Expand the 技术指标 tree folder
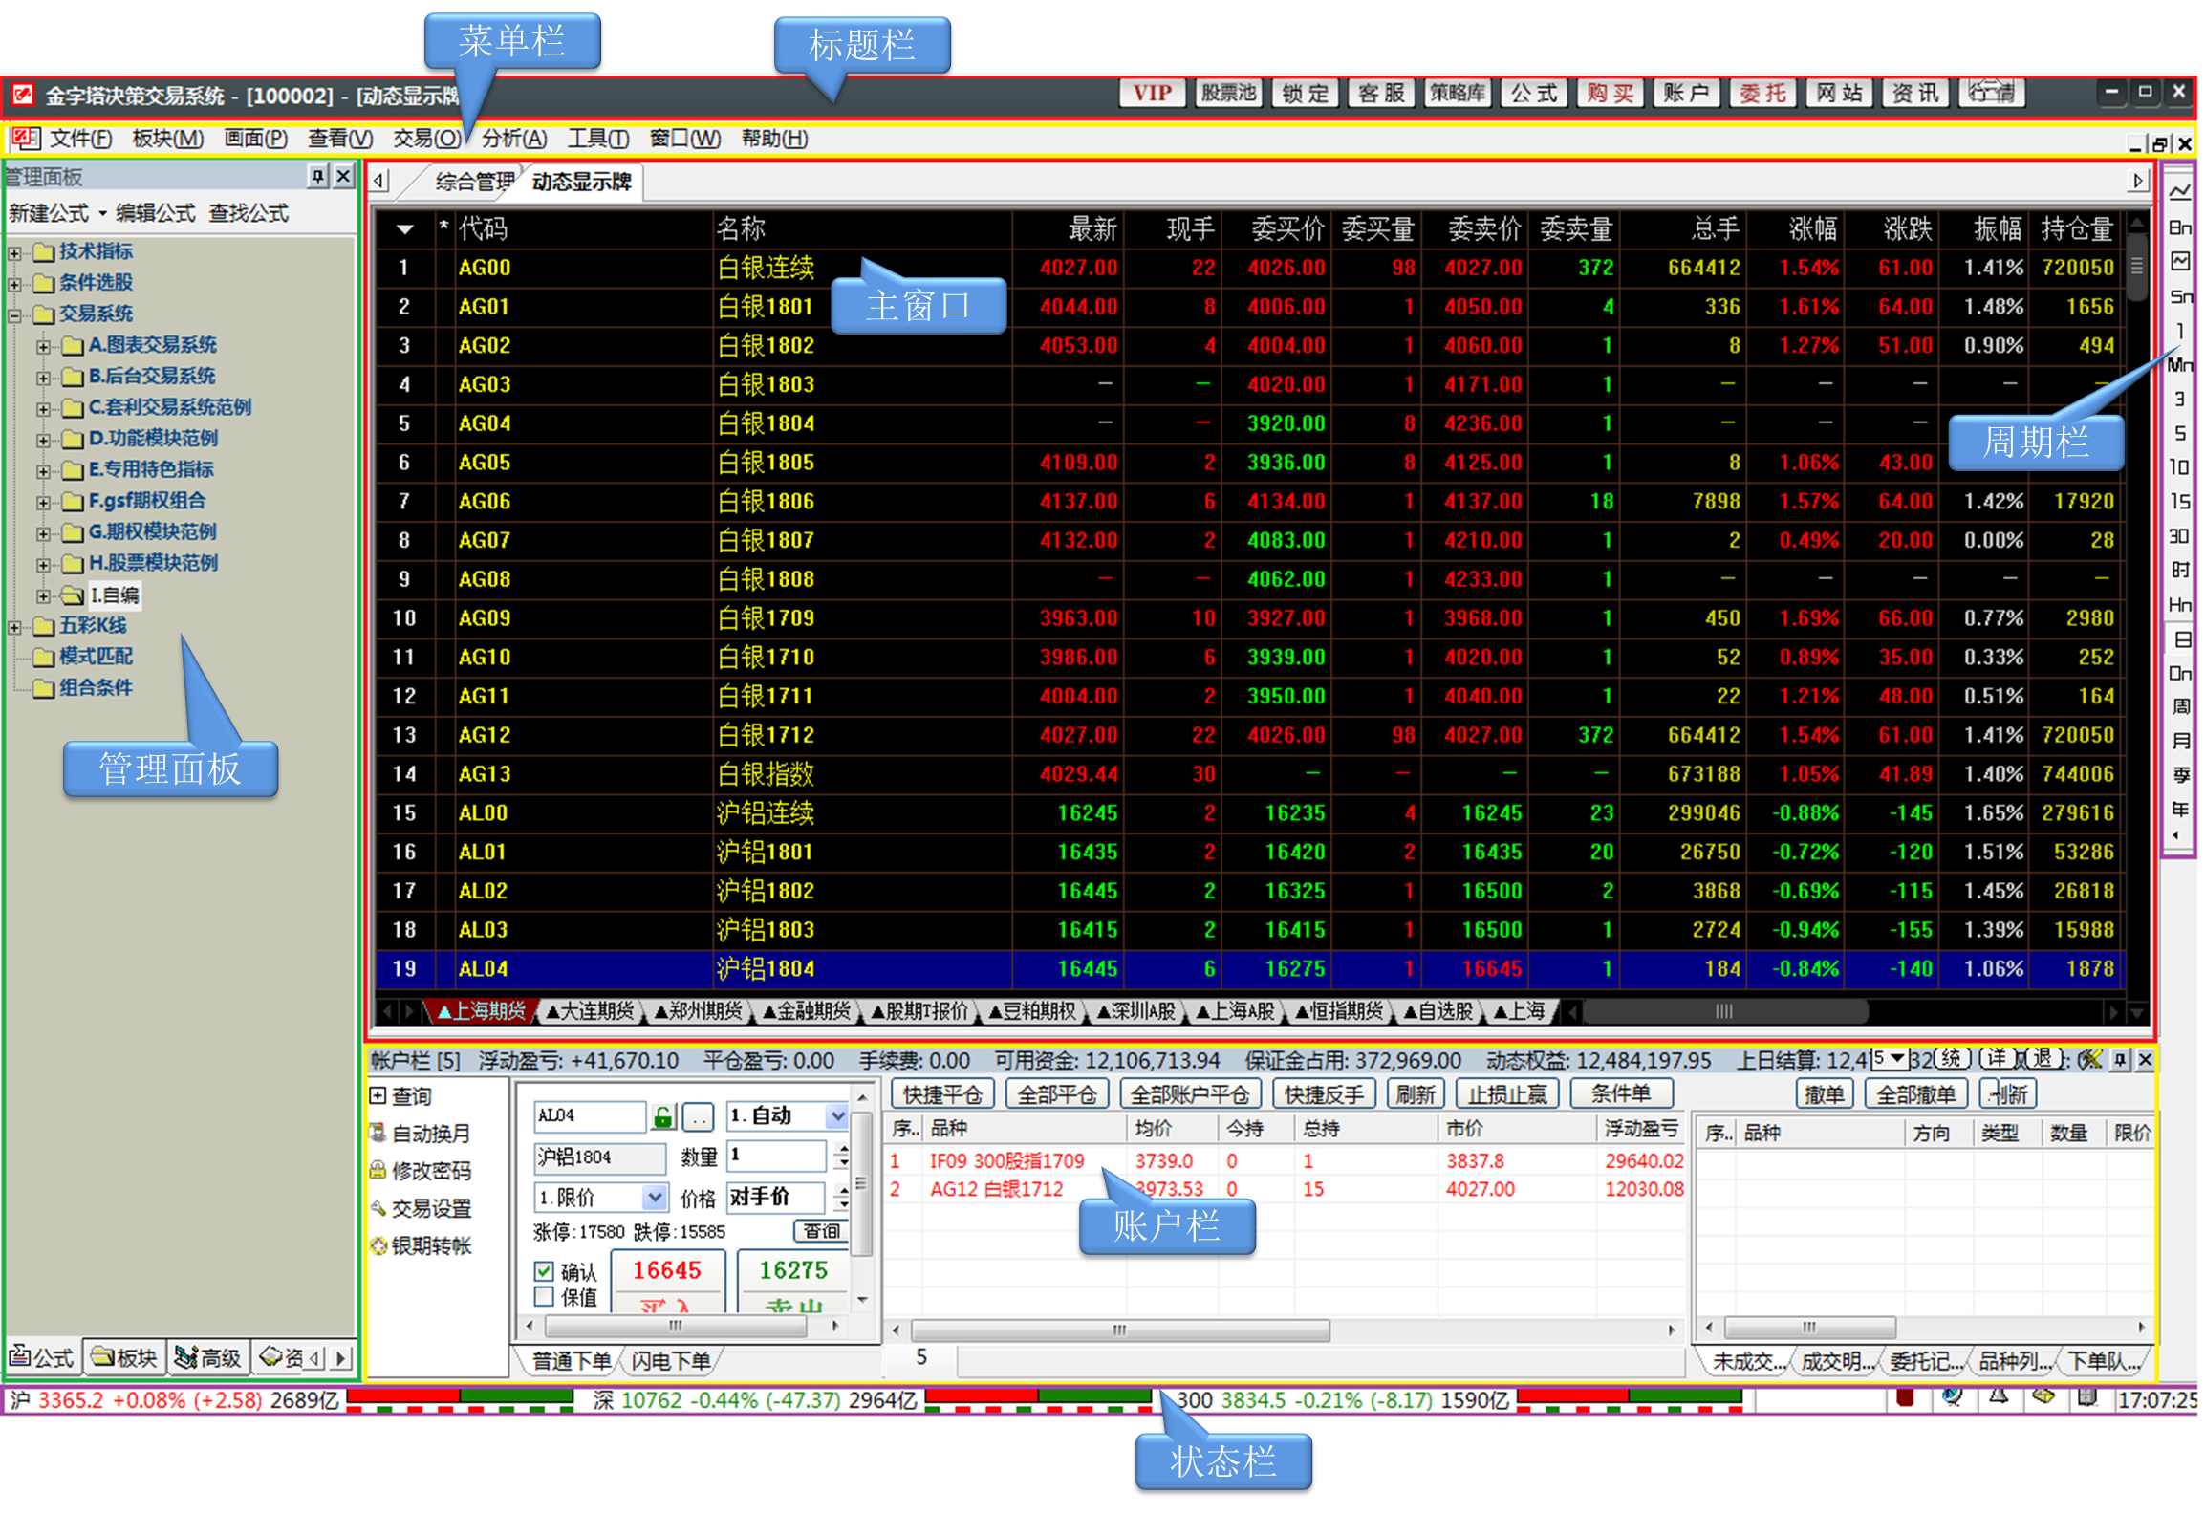The height and width of the screenshot is (1514, 2205). click(14, 253)
